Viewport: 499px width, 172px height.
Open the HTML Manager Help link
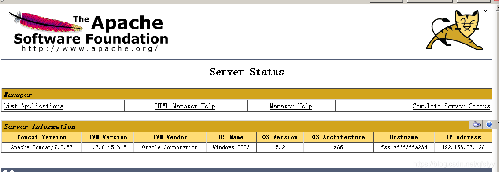185,106
